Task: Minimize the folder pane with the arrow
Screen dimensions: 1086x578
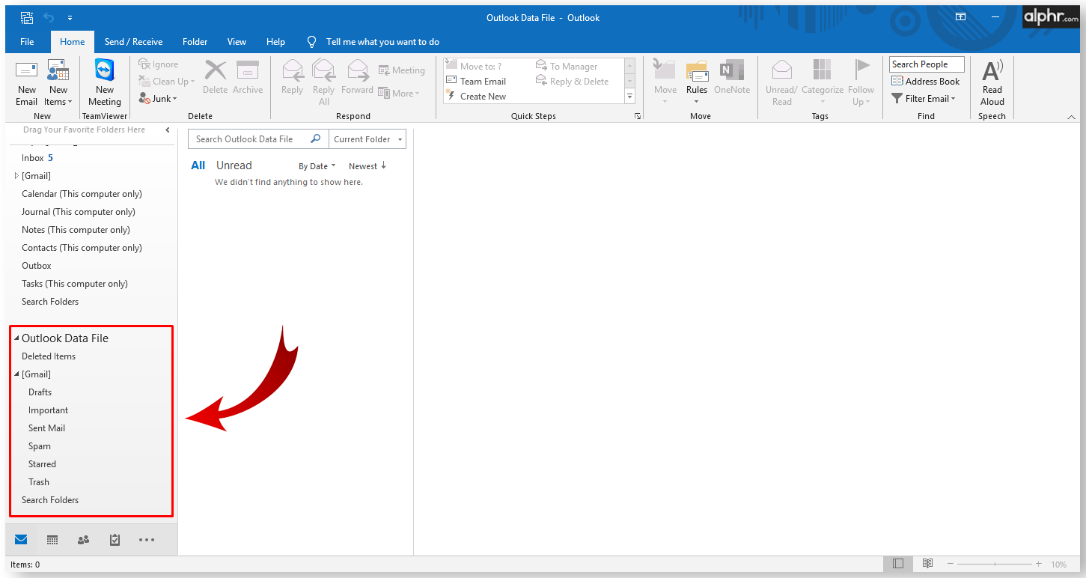Action: (x=168, y=130)
